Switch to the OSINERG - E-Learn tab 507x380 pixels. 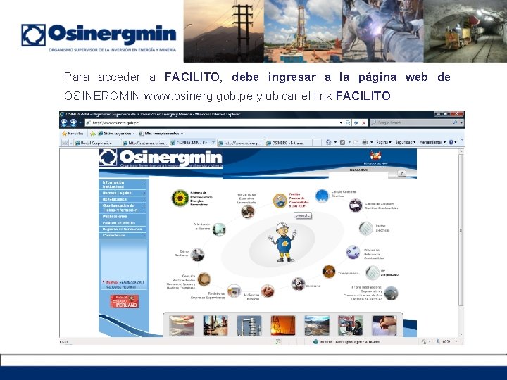[x=289, y=143]
